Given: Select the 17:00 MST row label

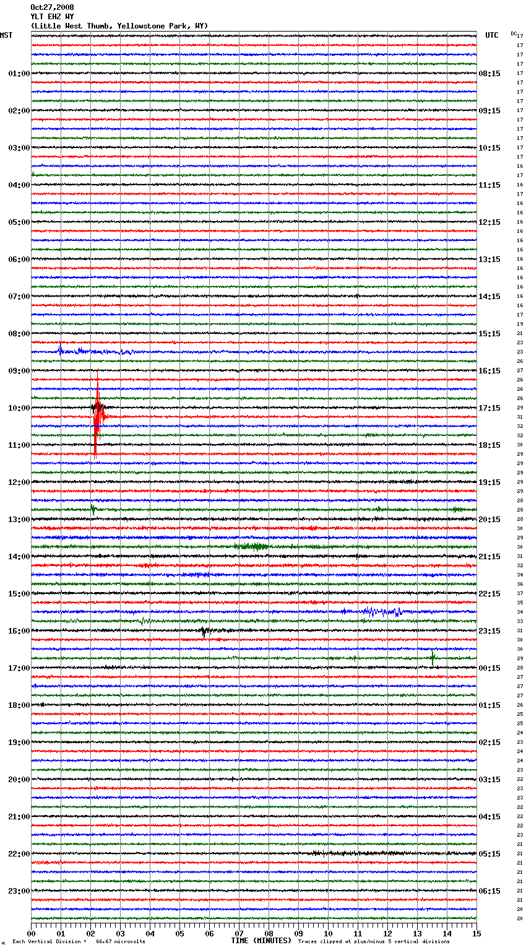Looking at the screenshot, I should (x=19, y=668).
